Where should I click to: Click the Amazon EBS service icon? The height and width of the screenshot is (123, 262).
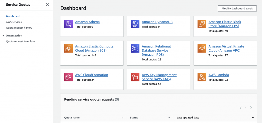(x=202, y=24)
